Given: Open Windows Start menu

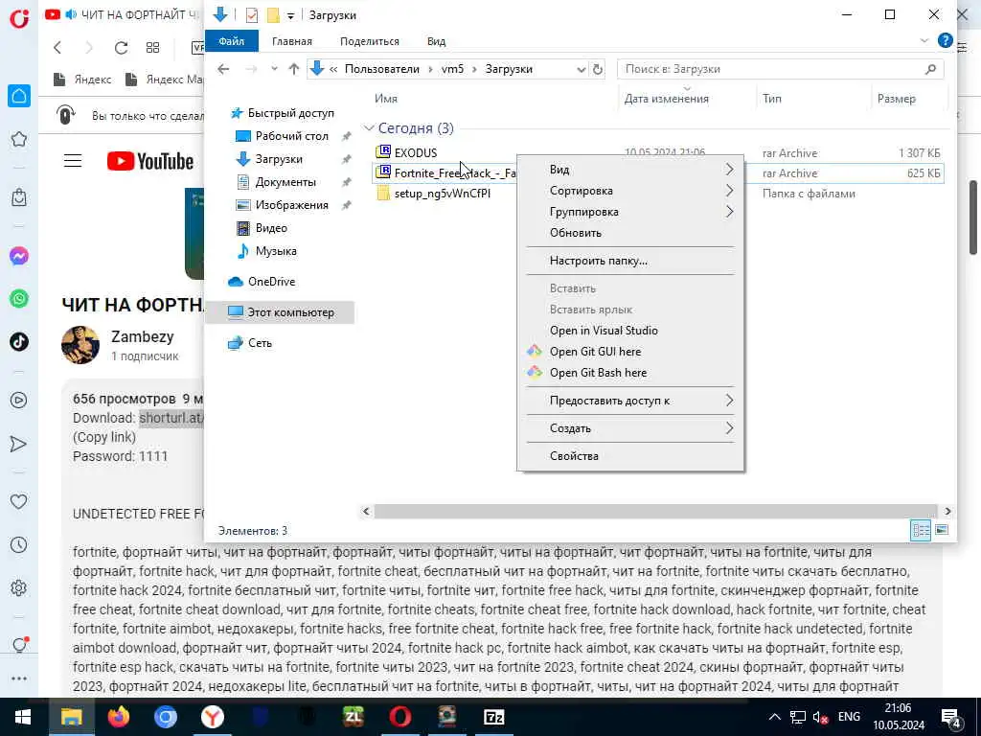Looking at the screenshot, I should tap(23, 717).
